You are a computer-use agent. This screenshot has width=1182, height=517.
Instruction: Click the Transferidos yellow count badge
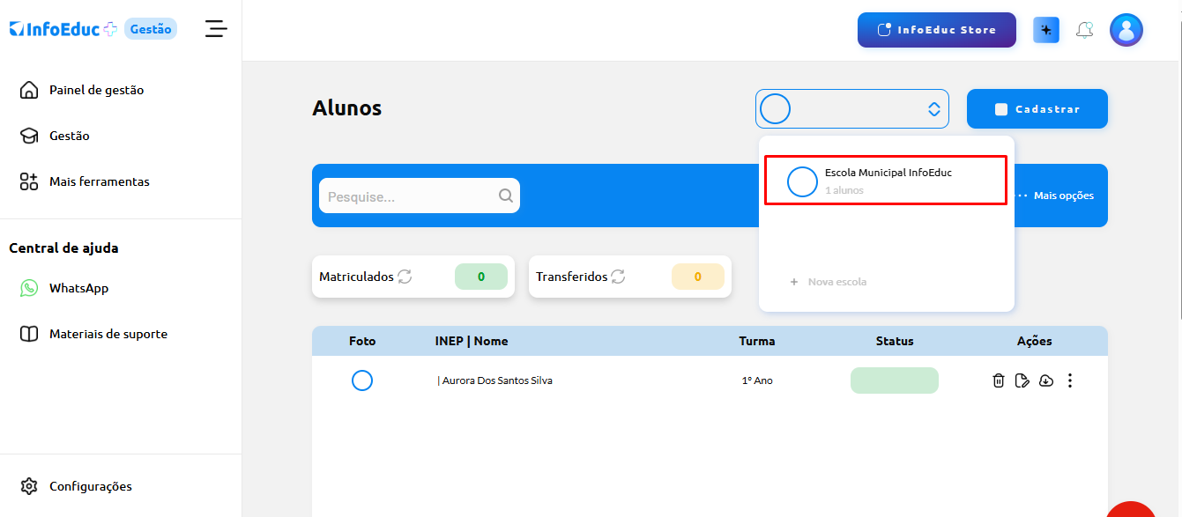[698, 277]
